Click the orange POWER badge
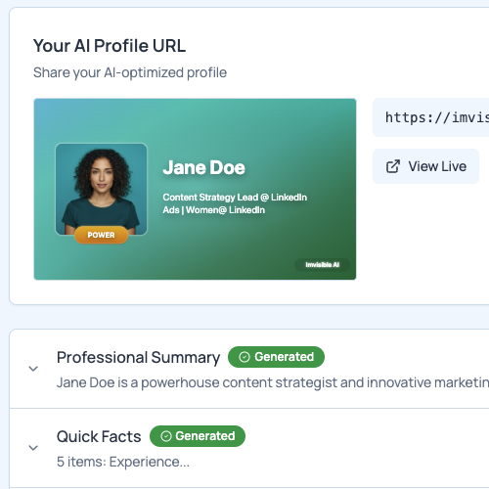The width and height of the screenshot is (489, 489). [101, 235]
